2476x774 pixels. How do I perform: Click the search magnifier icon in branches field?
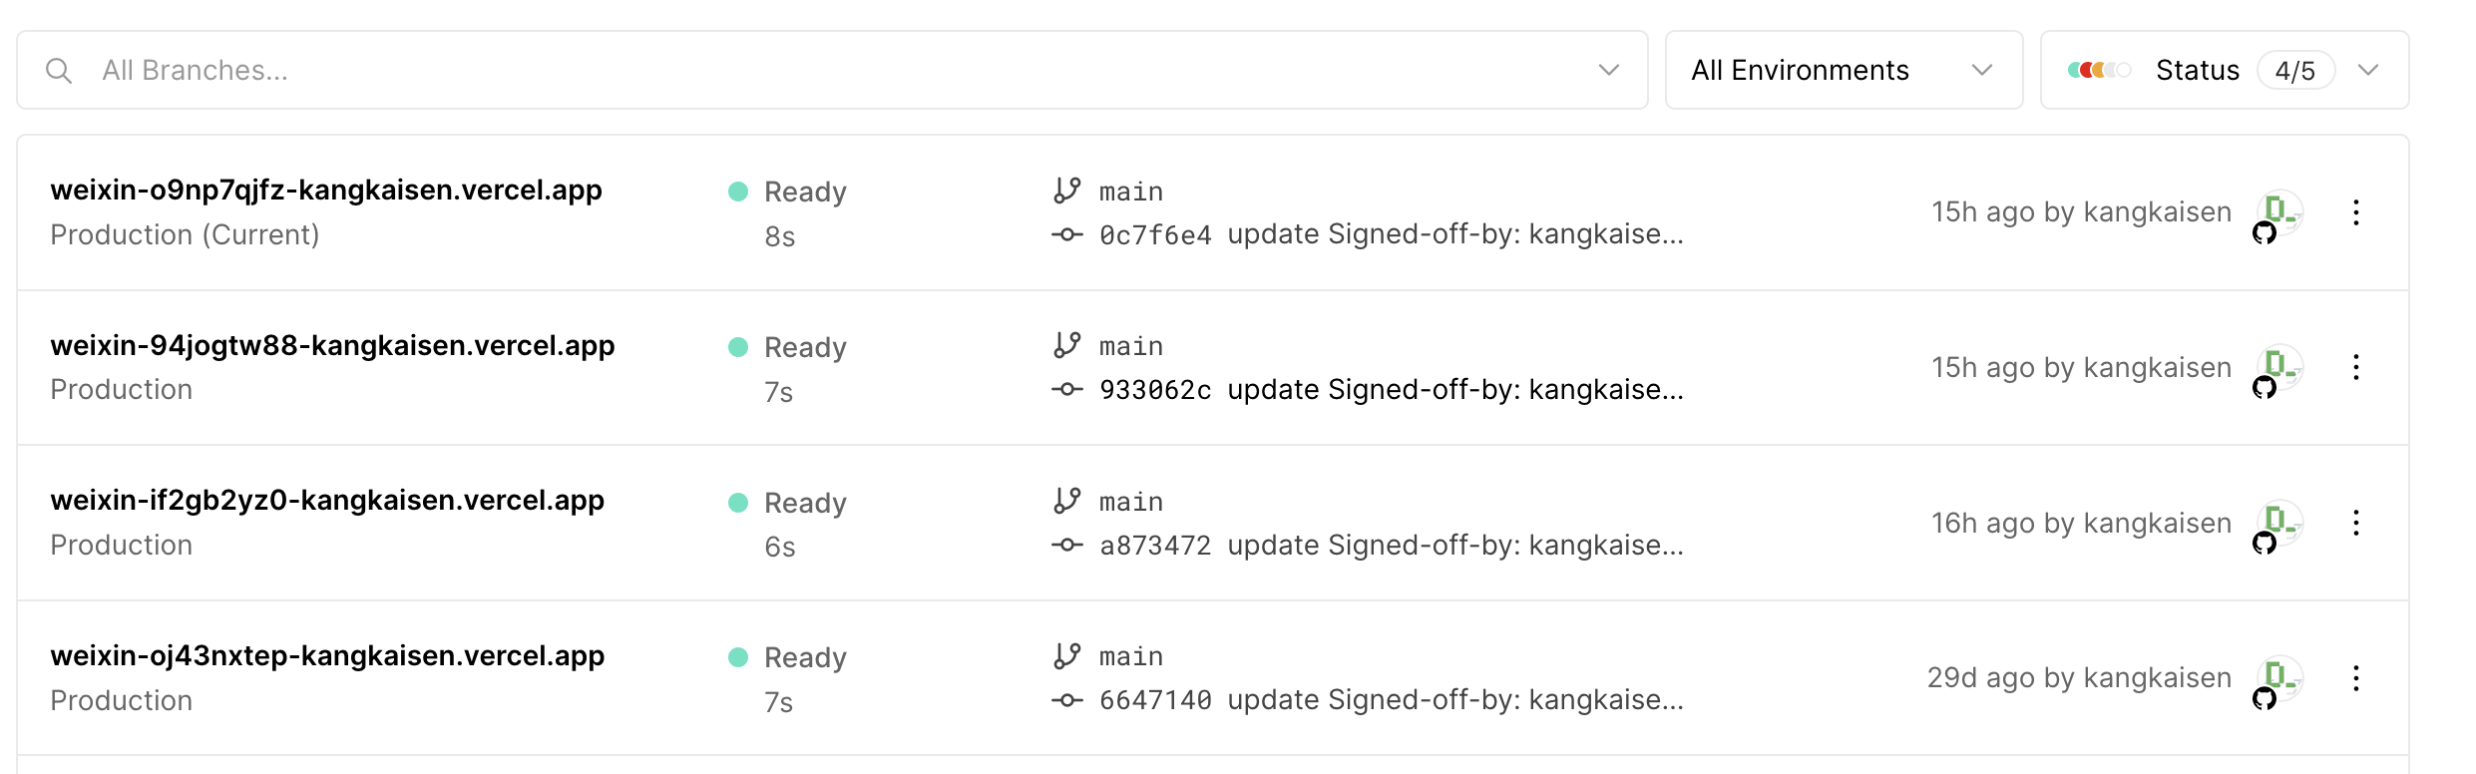coord(59,71)
